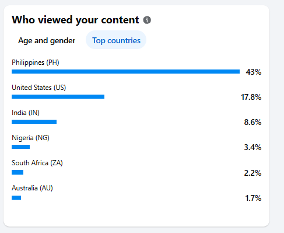This screenshot has width=284, height=233.
Task: Click the India (IN) label
Action: (26, 113)
